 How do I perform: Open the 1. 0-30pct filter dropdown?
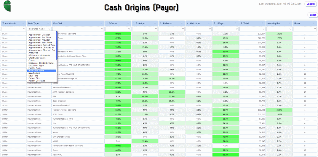click(x=118, y=29)
